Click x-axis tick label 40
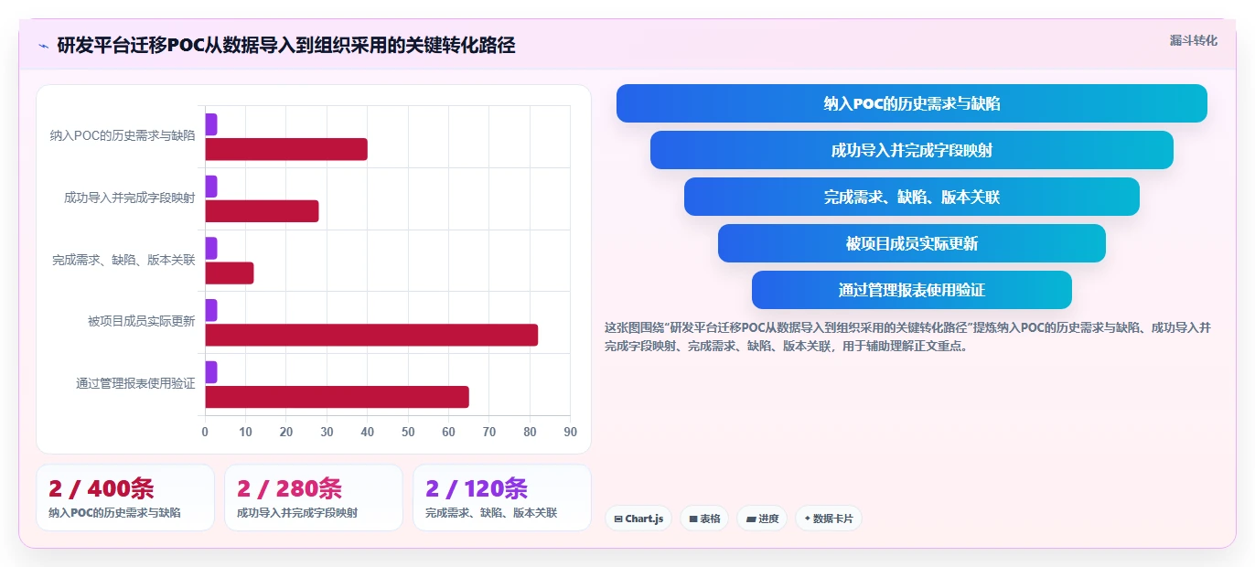 tap(368, 432)
